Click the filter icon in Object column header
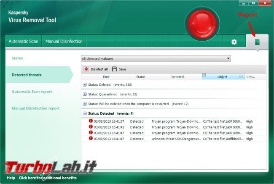274x184 pixels. point(204,75)
